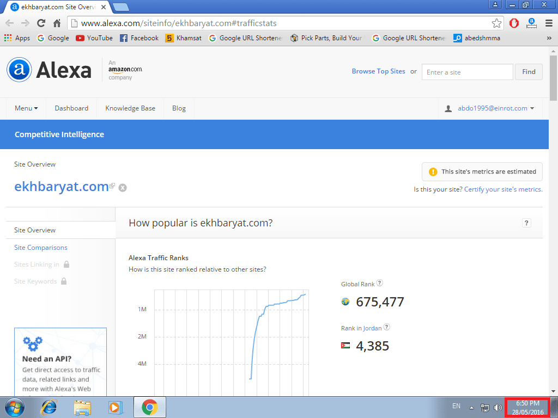This screenshot has width=558, height=418.
Task: Click the Chrome taskbar icon
Action: (x=150, y=407)
